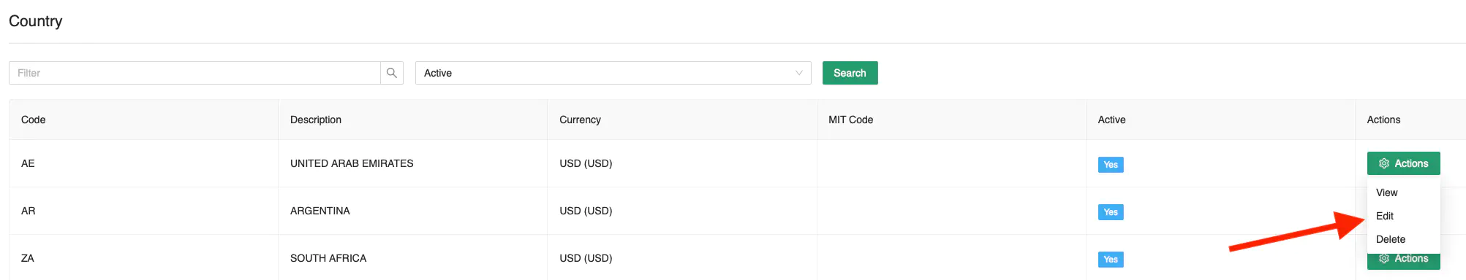Click the Yes badge in Argentina row
Image resolution: width=1466 pixels, height=280 pixels.
pyautogui.click(x=1111, y=212)
